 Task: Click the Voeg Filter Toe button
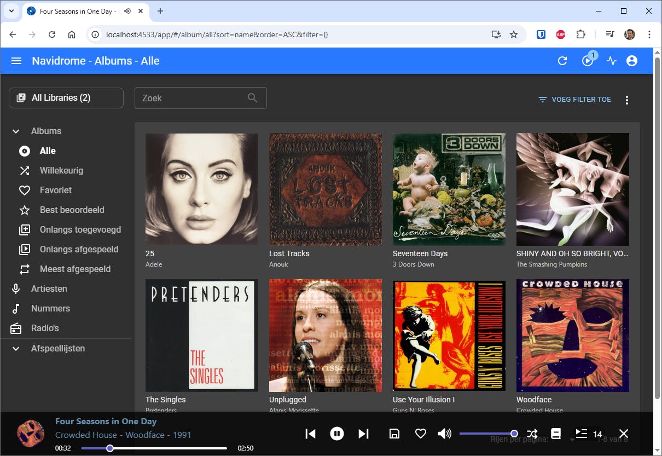click(574, 100)
